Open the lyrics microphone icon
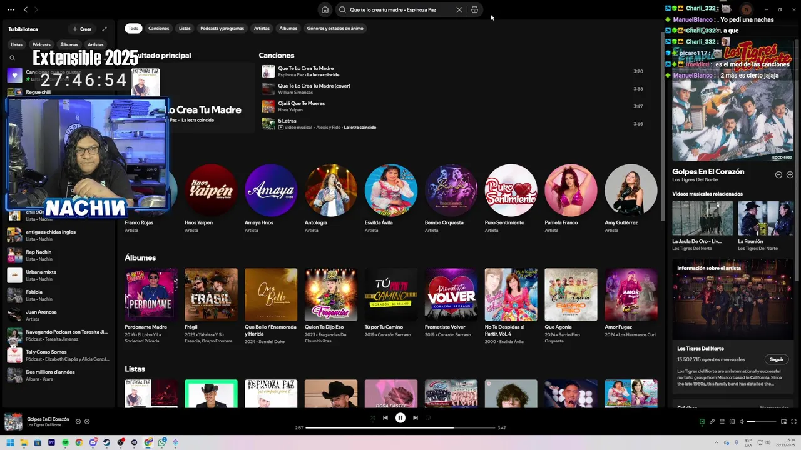The height and width of the screenshot is (450, 801). 712,421
